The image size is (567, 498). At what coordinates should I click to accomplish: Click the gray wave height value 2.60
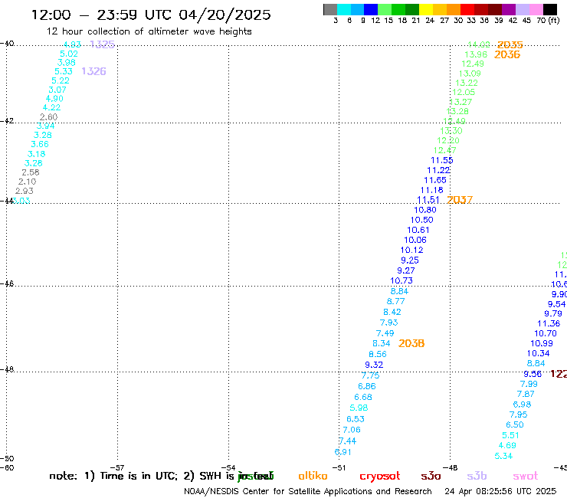[49, 117]
